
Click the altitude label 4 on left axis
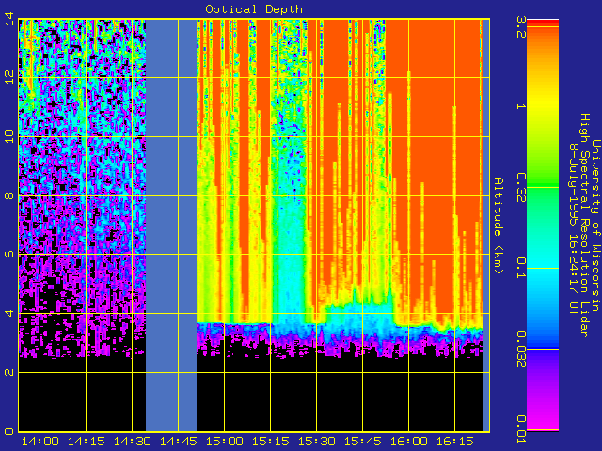[9, 313]
